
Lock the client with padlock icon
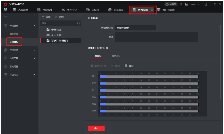(206, 4)
